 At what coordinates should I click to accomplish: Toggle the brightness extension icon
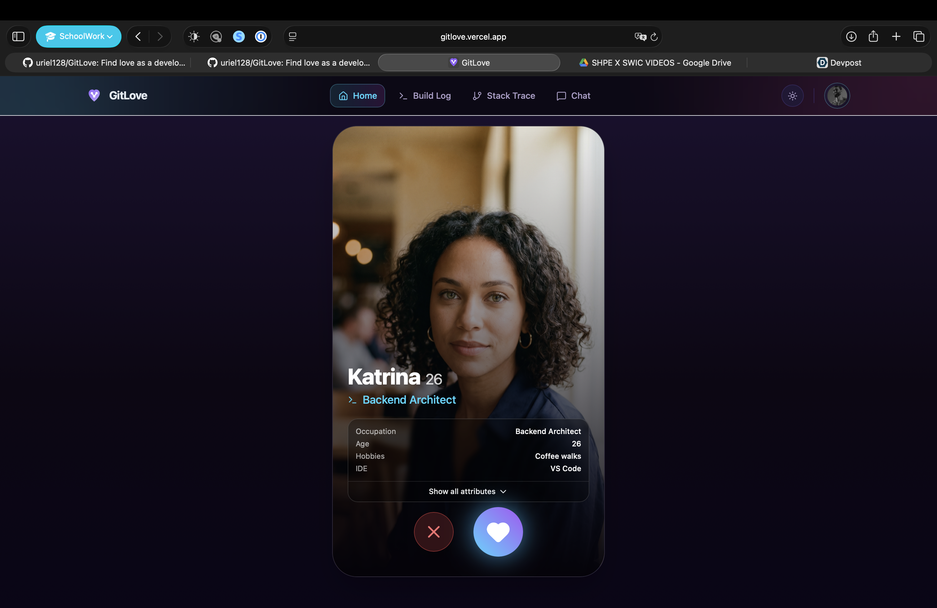(194, 37)
